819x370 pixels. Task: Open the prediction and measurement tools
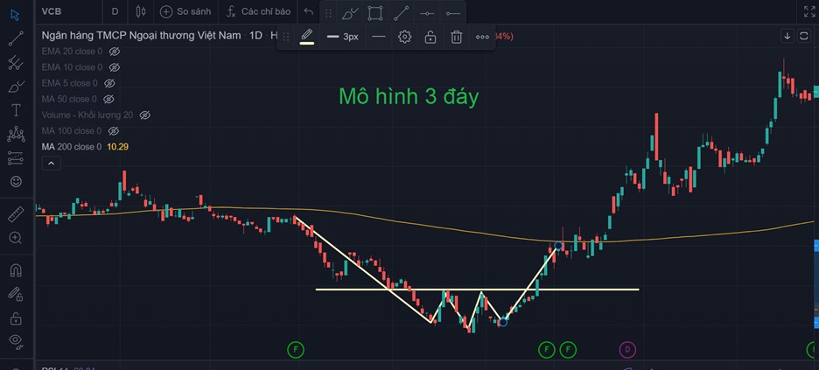pyautogui.click(x=16, y=158)
